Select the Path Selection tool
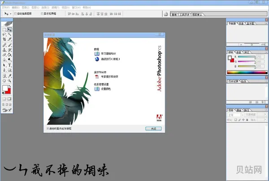The image size is (269, 181). point(4,65)
